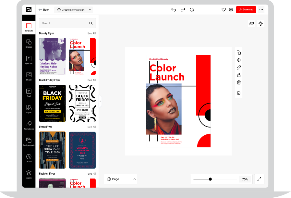The width and height of the screenshot is (291, 198).
Task: Go back using the Back arrow
Action: point(44,10)
